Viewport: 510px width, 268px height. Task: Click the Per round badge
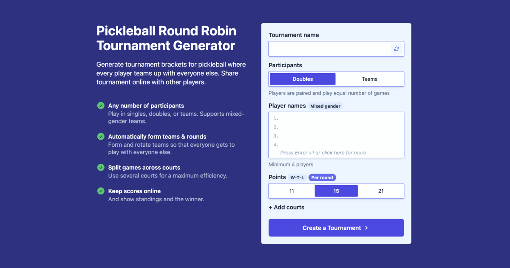pyautogui.click(x=322, y=177)
